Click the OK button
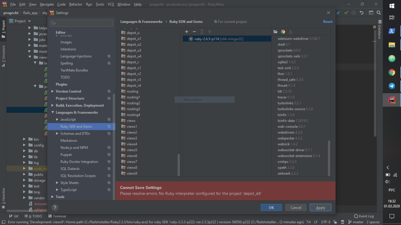Viewport: 401px width, 225px height. click(x=271, y=207)
